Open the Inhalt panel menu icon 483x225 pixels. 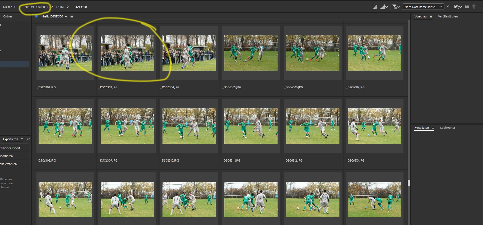pyautogui.click(x=72, y=16)
